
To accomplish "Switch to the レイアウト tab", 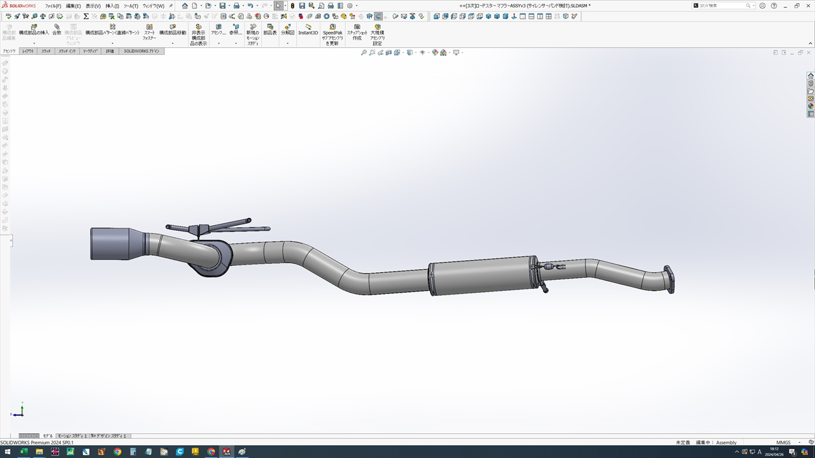I will click(x=28, y=51).
